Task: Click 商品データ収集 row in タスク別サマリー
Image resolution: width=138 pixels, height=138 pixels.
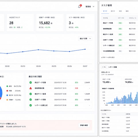Action: (x=120, y=117)
